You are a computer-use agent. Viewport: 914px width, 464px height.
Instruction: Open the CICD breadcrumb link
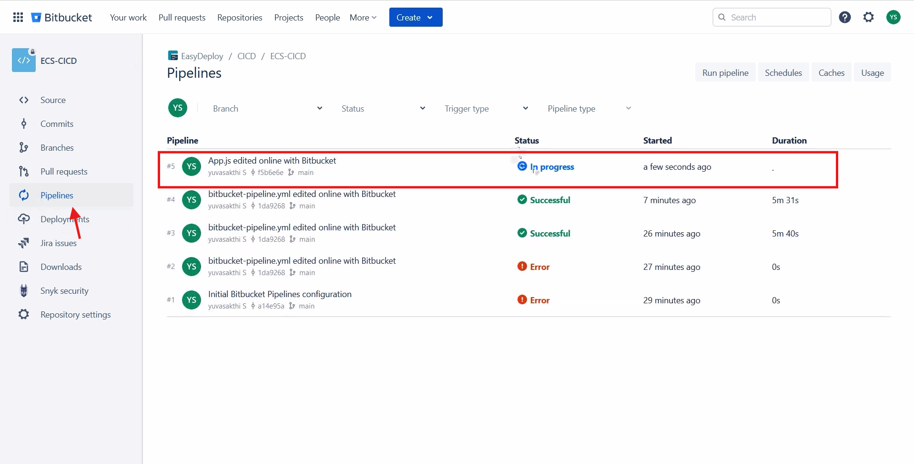[x=246, y=56]
